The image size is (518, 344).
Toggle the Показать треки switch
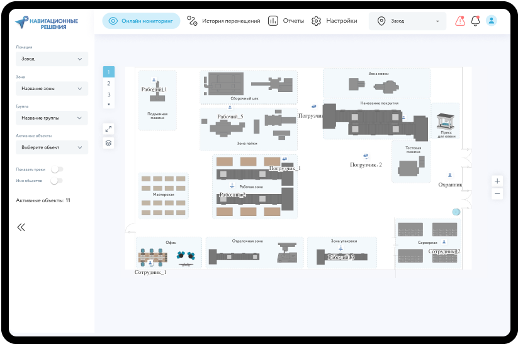click(x=57, y=169)
